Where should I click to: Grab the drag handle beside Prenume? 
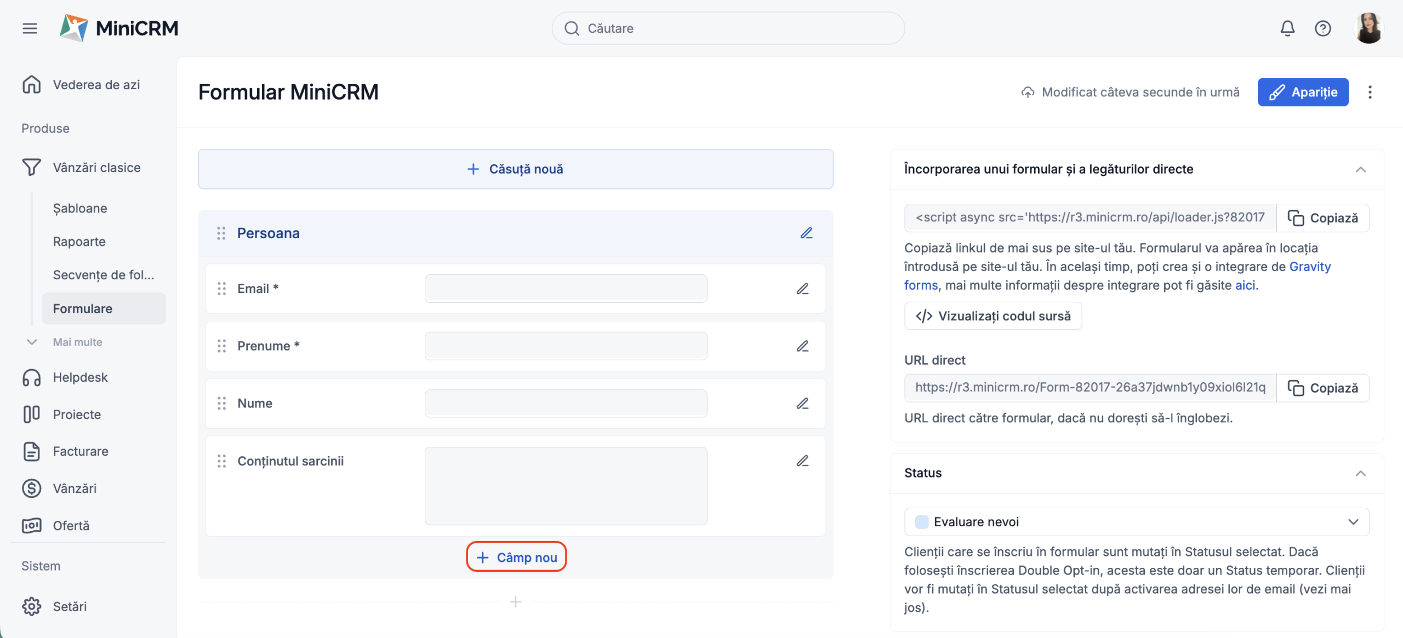click(x=221, y=346)
